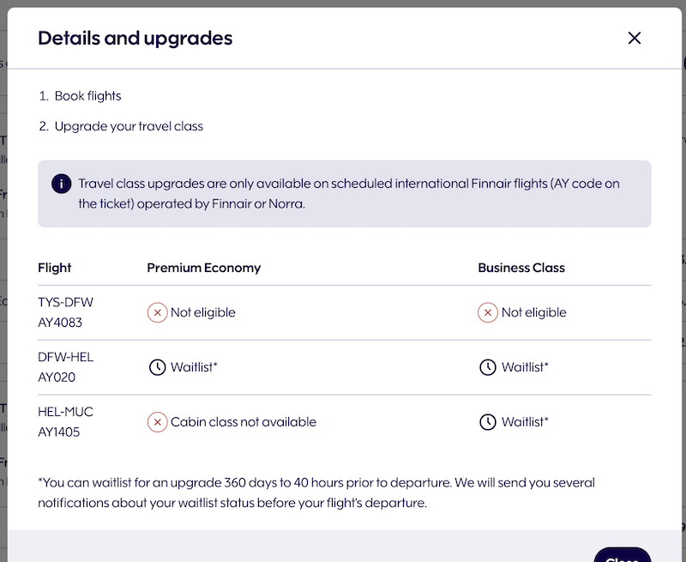Select Waitlist for DFW-HEL Business Class
Viewport: 686px width, 562px height.
point(525,367)
